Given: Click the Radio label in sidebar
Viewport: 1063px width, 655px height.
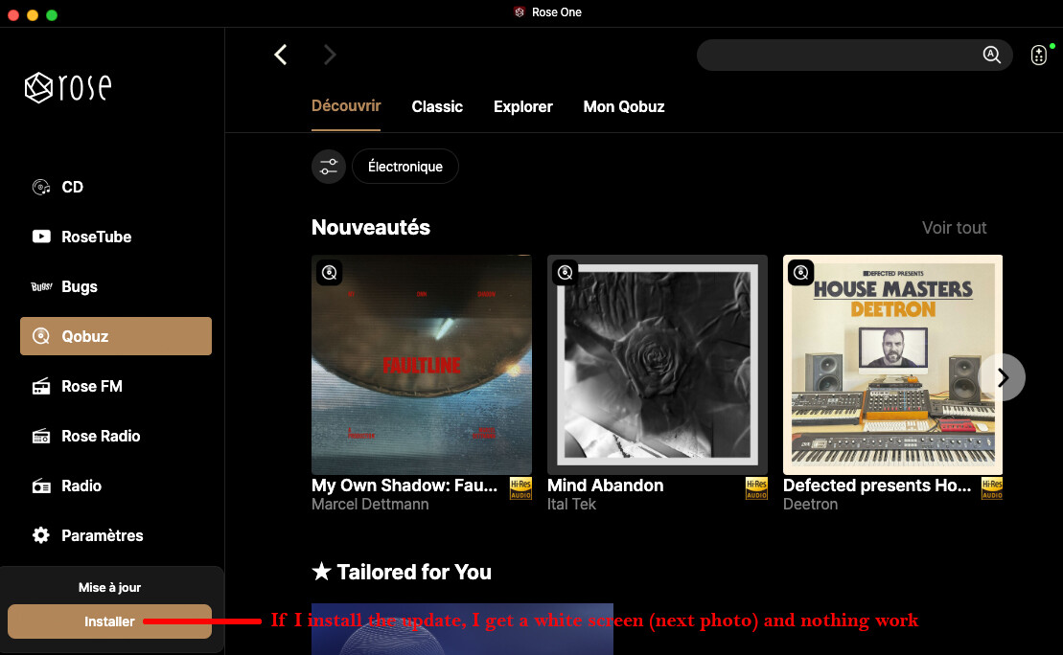Looking at the screenshot, I should 81,486.
